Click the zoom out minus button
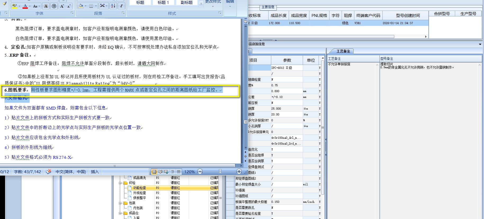This screenshot has height=219, width=484. pos(200,172)
